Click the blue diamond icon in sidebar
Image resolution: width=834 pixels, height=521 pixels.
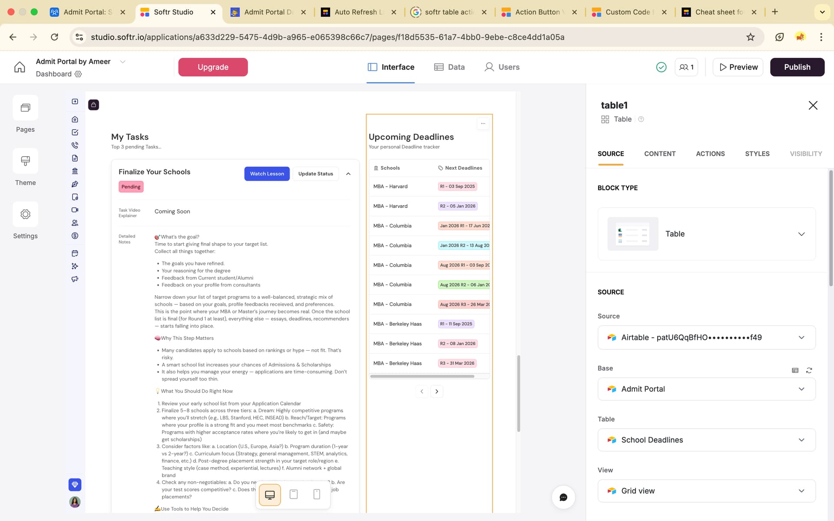pyautogui.click(x=75, y=485)
